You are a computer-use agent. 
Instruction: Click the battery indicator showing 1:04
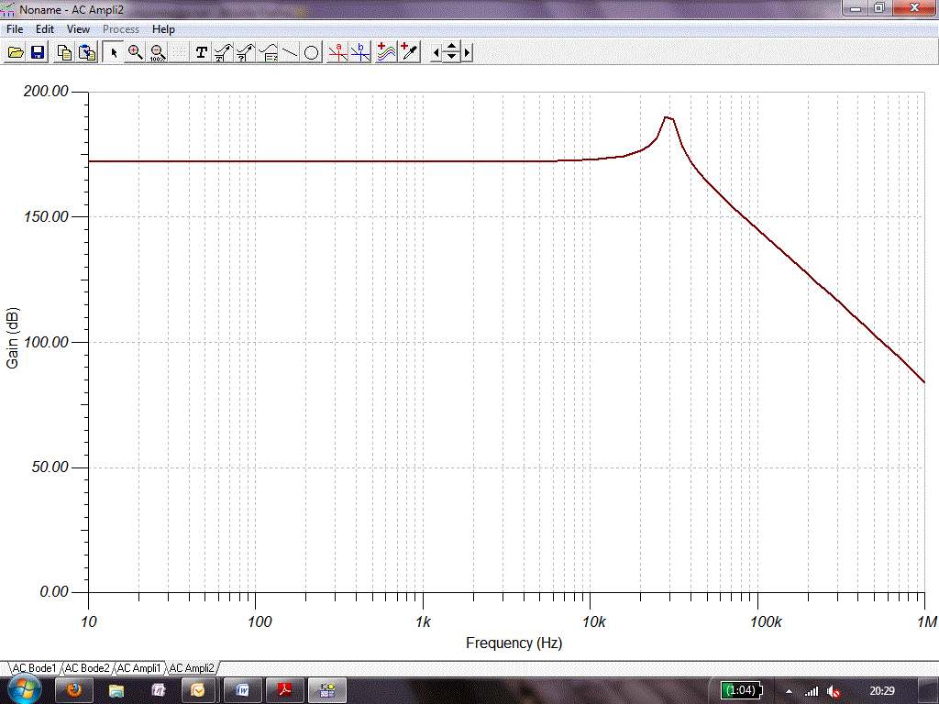coord(741,690)
